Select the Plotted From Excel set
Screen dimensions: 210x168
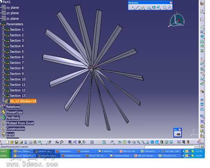click(20, 123)
